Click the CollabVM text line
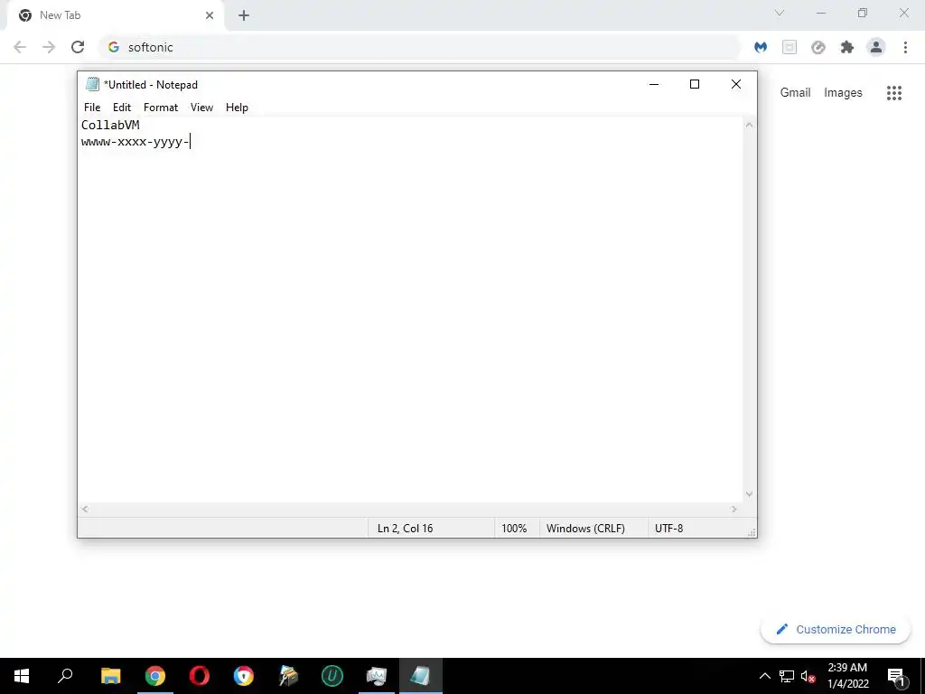Image resolution: width=925 pixels, height=694 pixels. pyautogui.click(x=110, y=125)
